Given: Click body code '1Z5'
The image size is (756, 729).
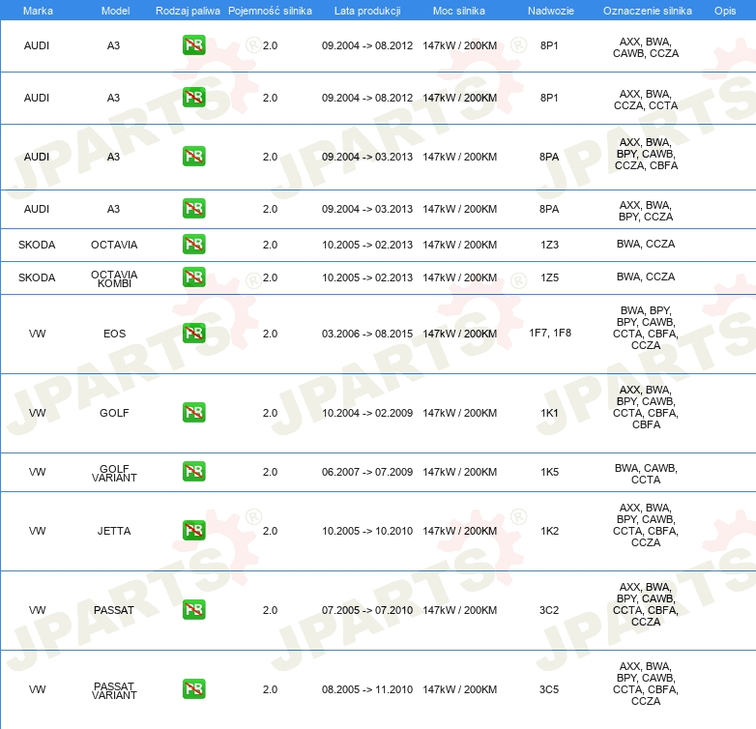Looking at the screenshot, I should coord(550,277).
